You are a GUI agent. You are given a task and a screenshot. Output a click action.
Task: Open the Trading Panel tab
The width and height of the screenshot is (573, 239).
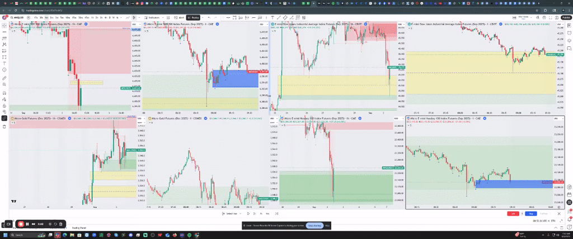[79, 228]
